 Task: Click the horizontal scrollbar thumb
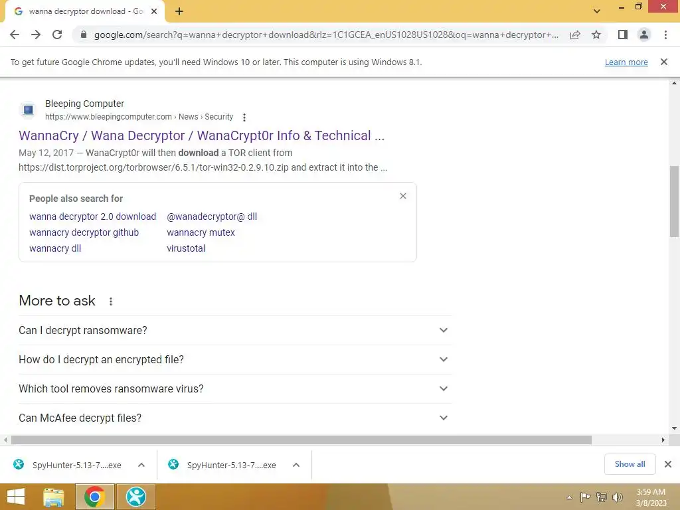[x=301, y=440]
